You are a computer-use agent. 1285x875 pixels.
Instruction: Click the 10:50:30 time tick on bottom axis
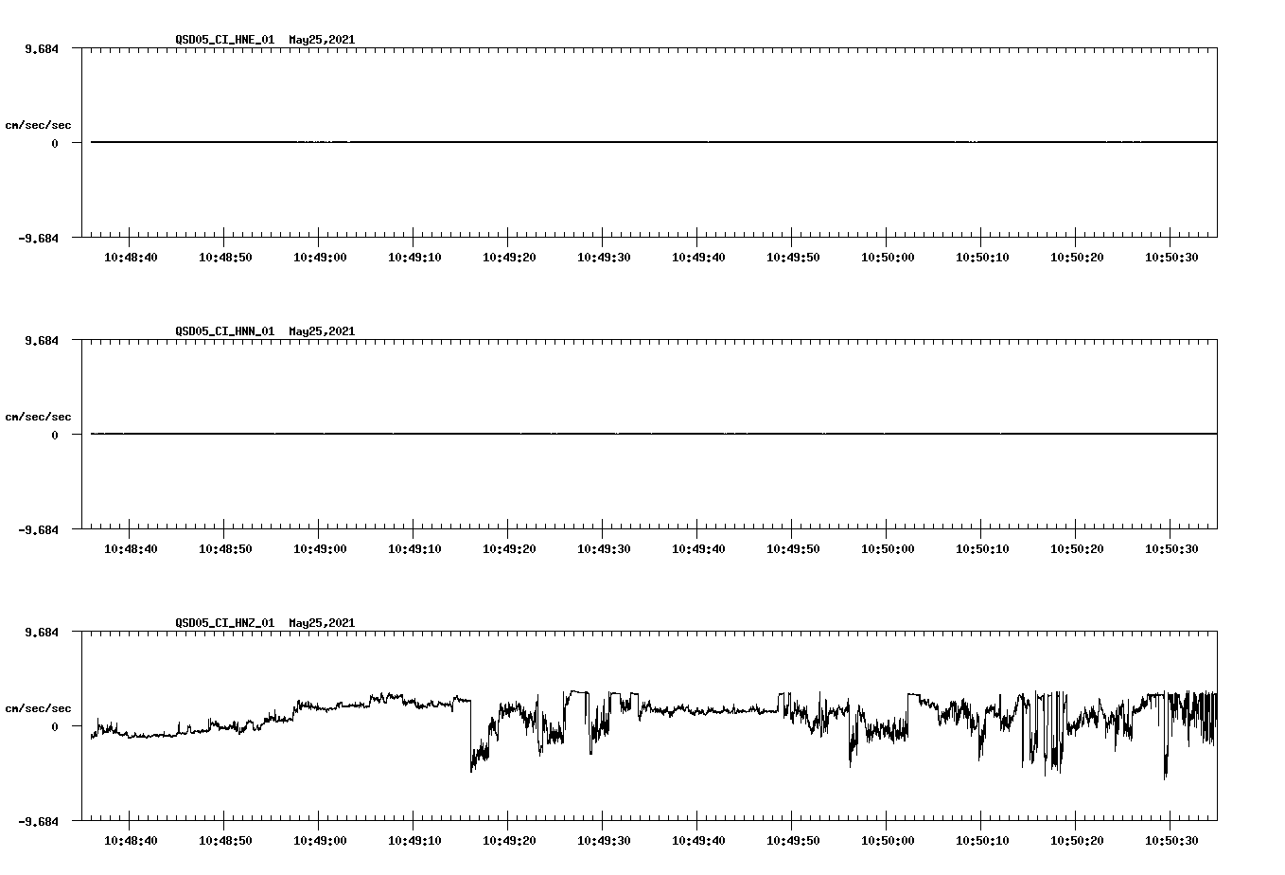coord(1172,839)
